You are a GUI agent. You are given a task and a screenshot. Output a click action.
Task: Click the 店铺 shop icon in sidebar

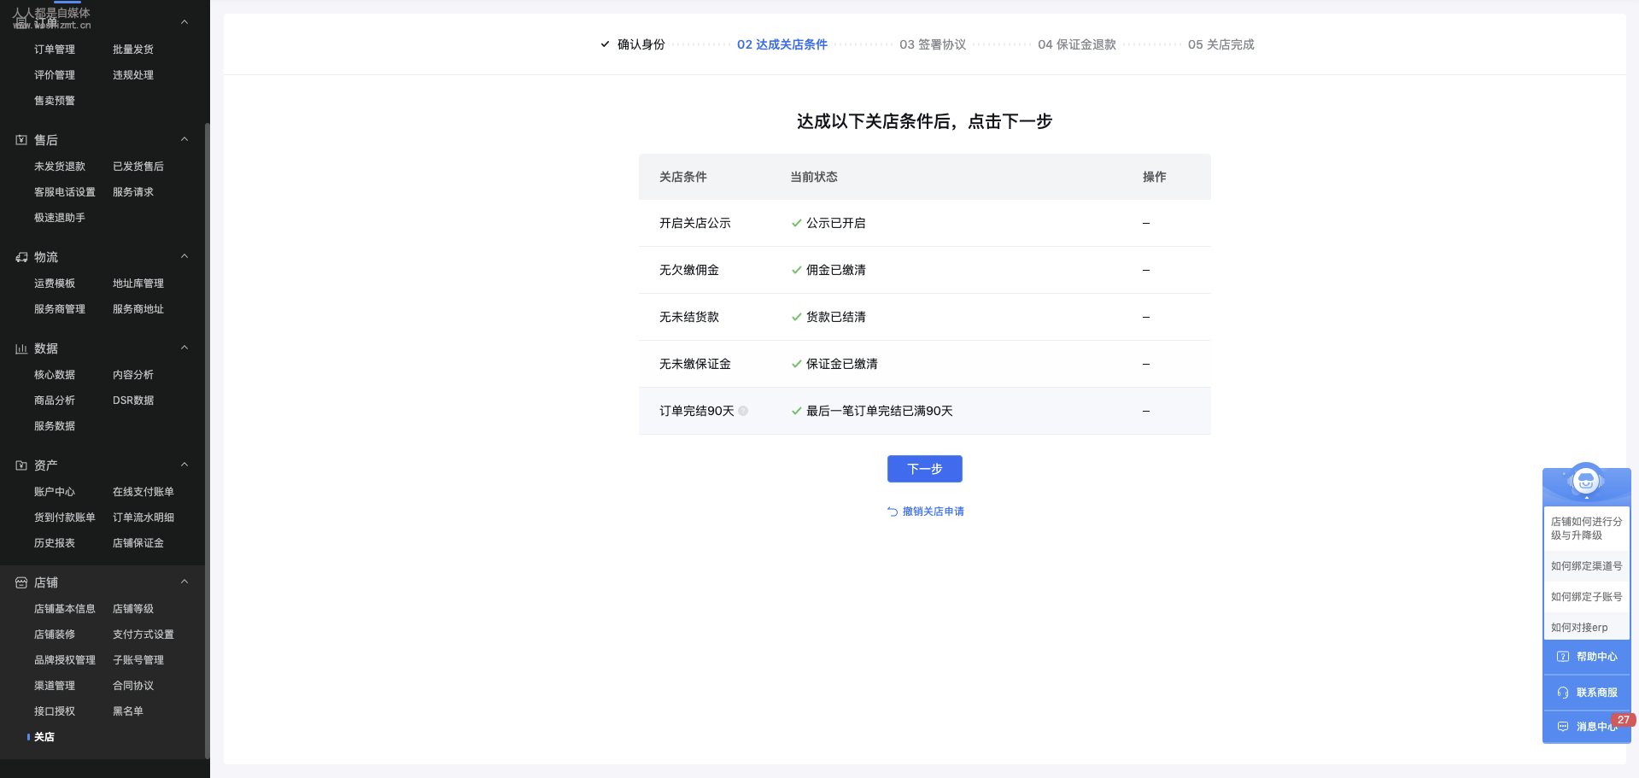coord(21,582)
